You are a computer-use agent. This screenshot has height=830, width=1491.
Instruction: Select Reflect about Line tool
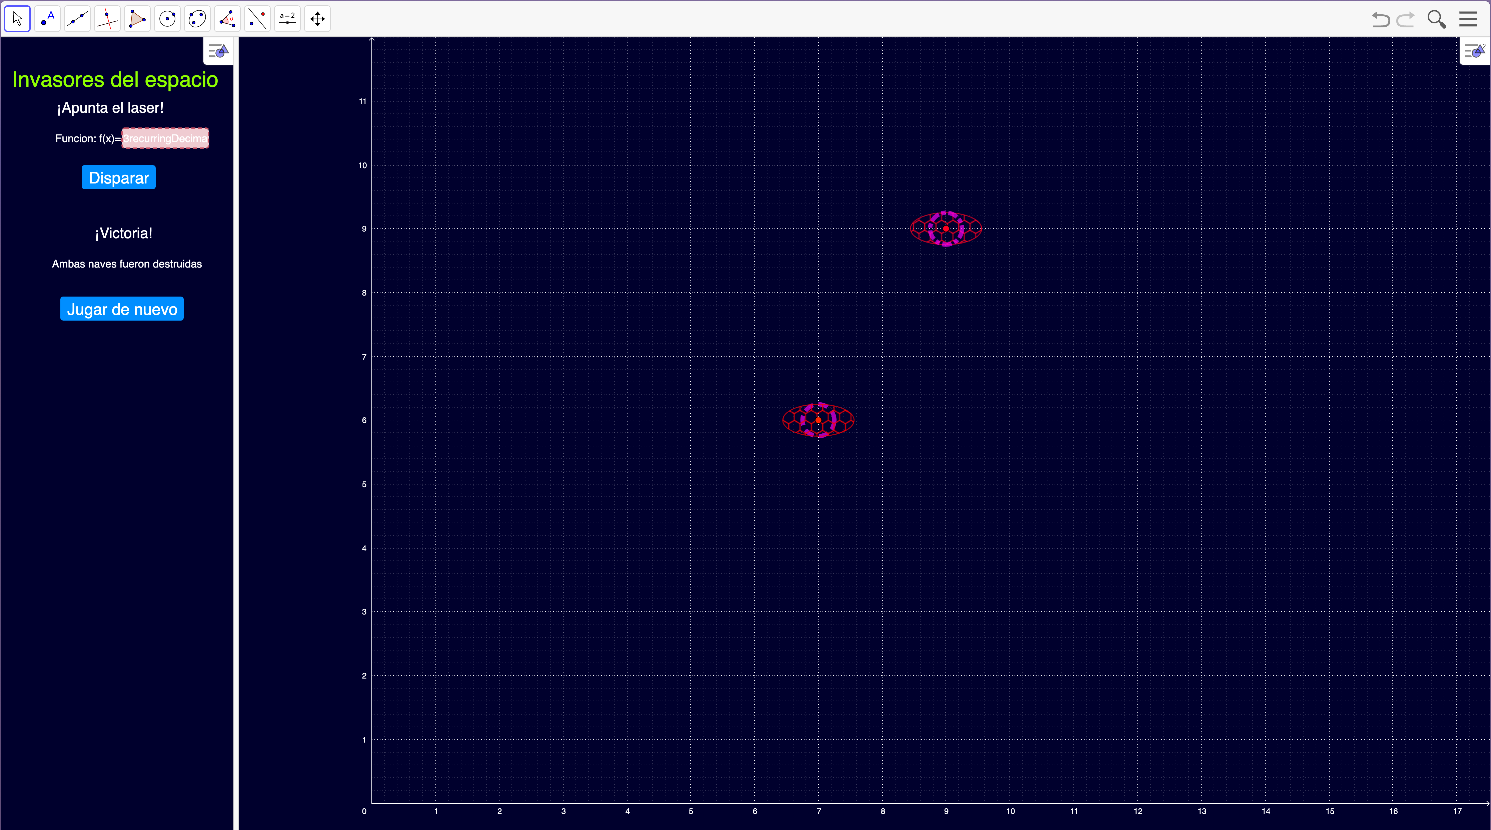click(258, 19)
